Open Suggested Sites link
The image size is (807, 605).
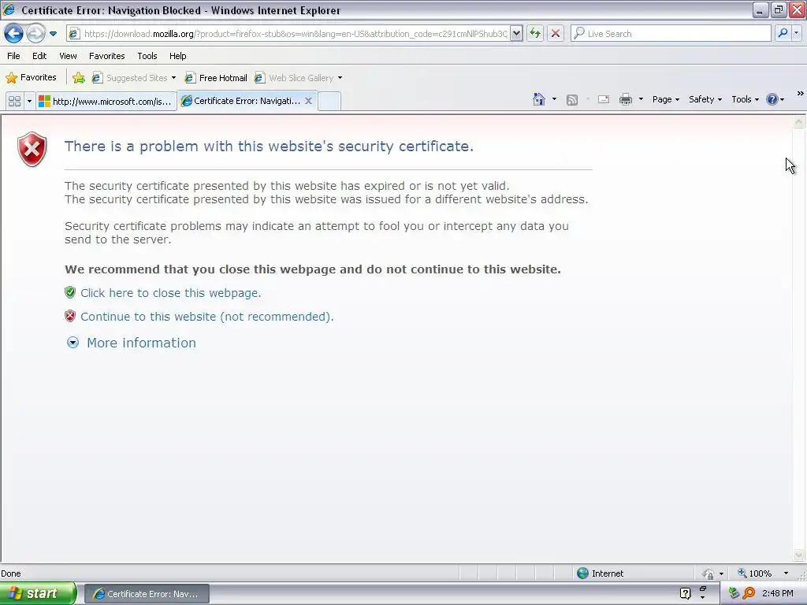(130, 78)
